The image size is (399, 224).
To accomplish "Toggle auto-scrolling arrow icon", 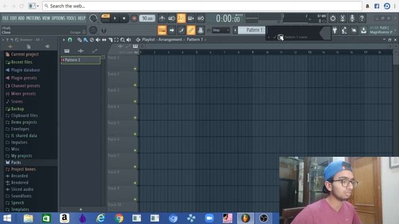I will tap(172, 30).
